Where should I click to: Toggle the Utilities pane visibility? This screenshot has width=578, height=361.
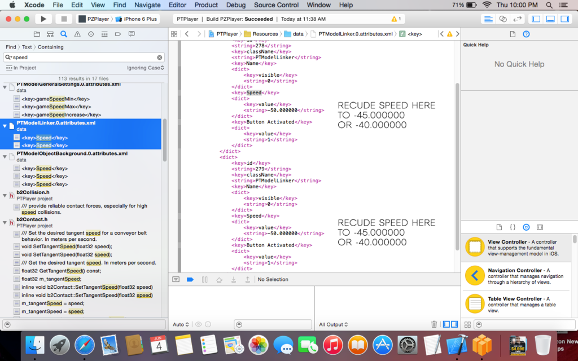(x=564, y=19)
